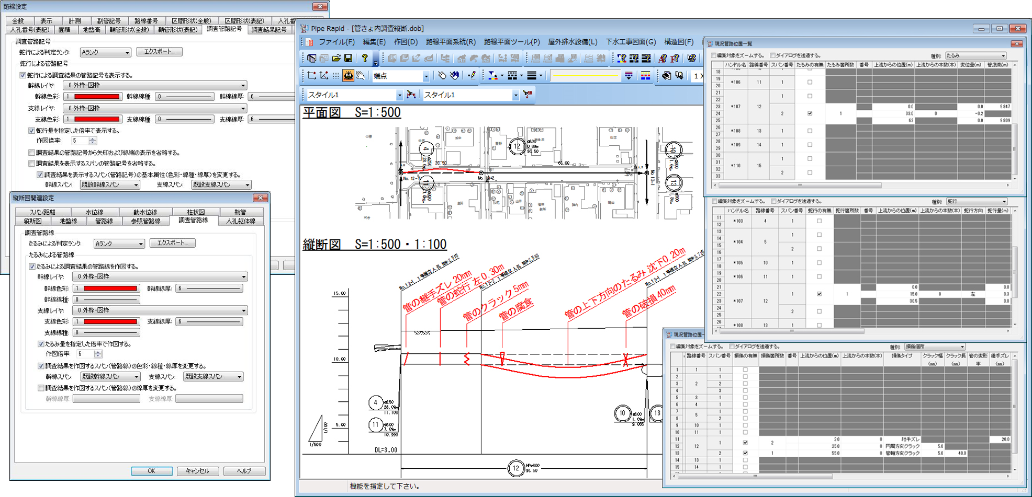The height and width of the screenshot is (497, 1032).
Task: Switch to the 水位線 tab
Action: point(94,212)
